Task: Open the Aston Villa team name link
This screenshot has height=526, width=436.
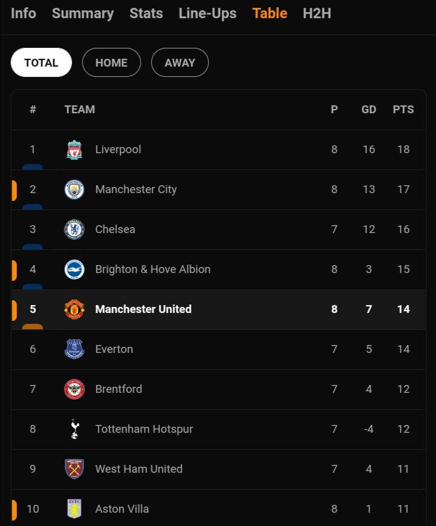Action: pos(122,509)
